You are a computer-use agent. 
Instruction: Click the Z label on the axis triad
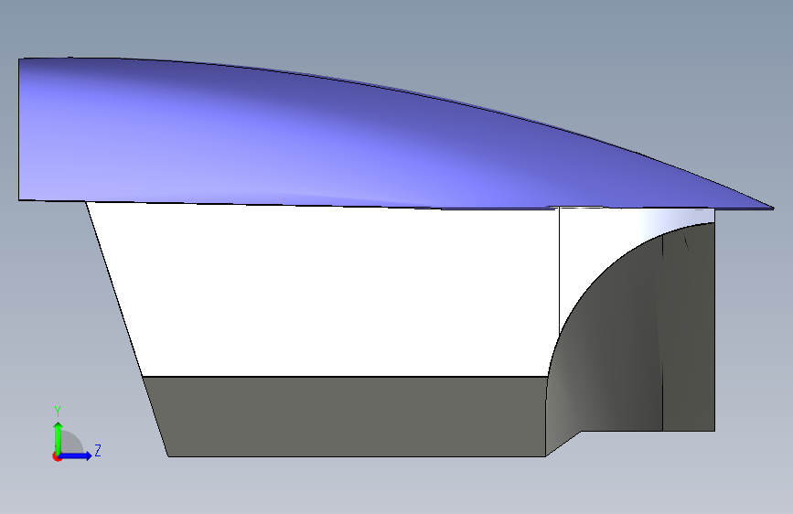[x=98, y=450]
